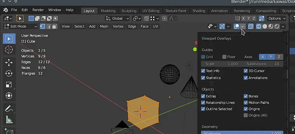
Task: Toggle X-Ray display
Action: point(250,26)
